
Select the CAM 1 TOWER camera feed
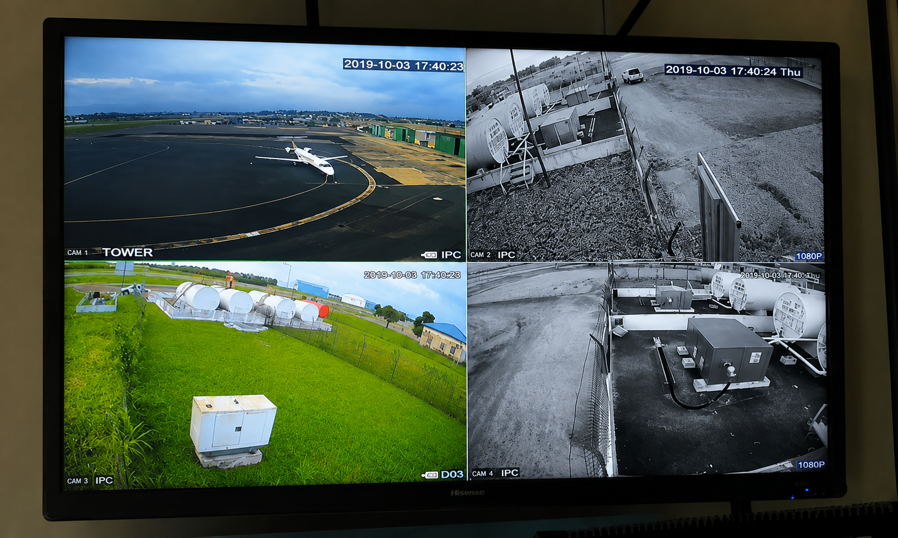265,149
